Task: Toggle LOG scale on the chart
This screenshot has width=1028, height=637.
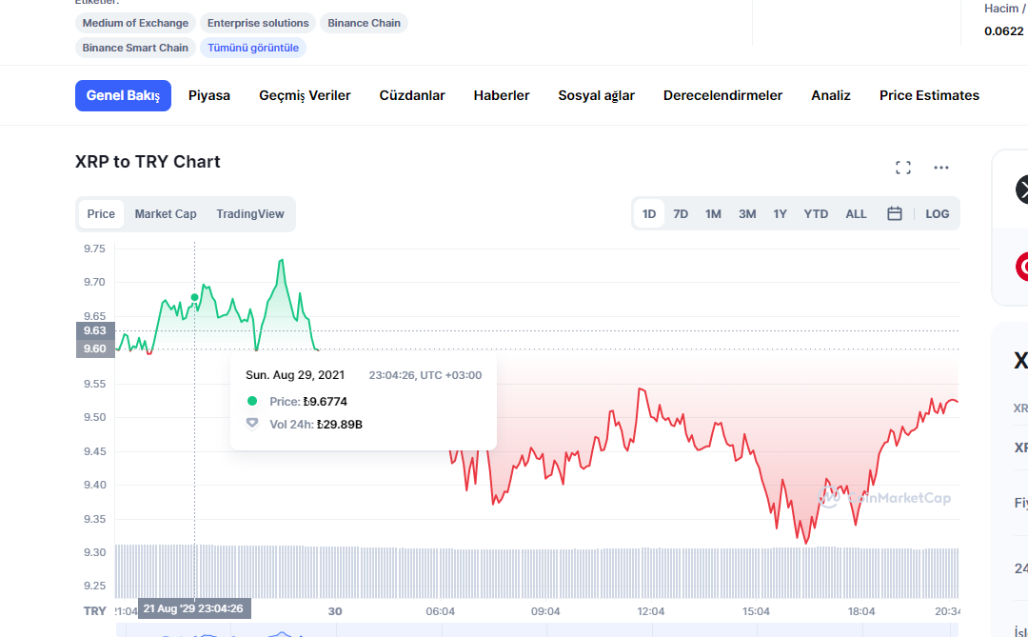Action: click(x=937, y=214)
